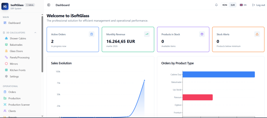Open the EN language selector
The image size is (267, 118).
pos(243,5)
